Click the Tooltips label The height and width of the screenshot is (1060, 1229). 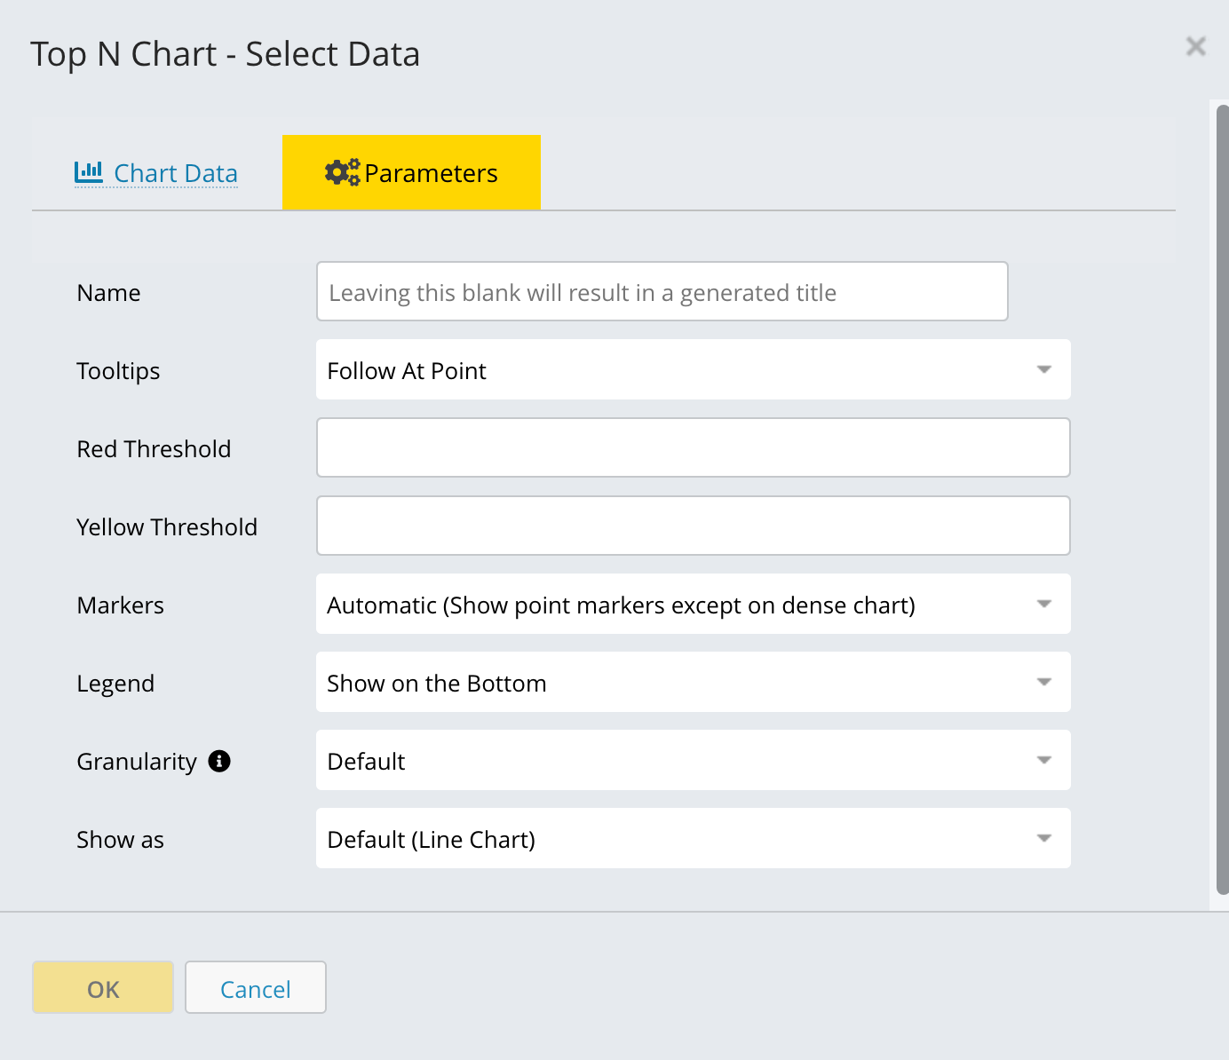118,371
